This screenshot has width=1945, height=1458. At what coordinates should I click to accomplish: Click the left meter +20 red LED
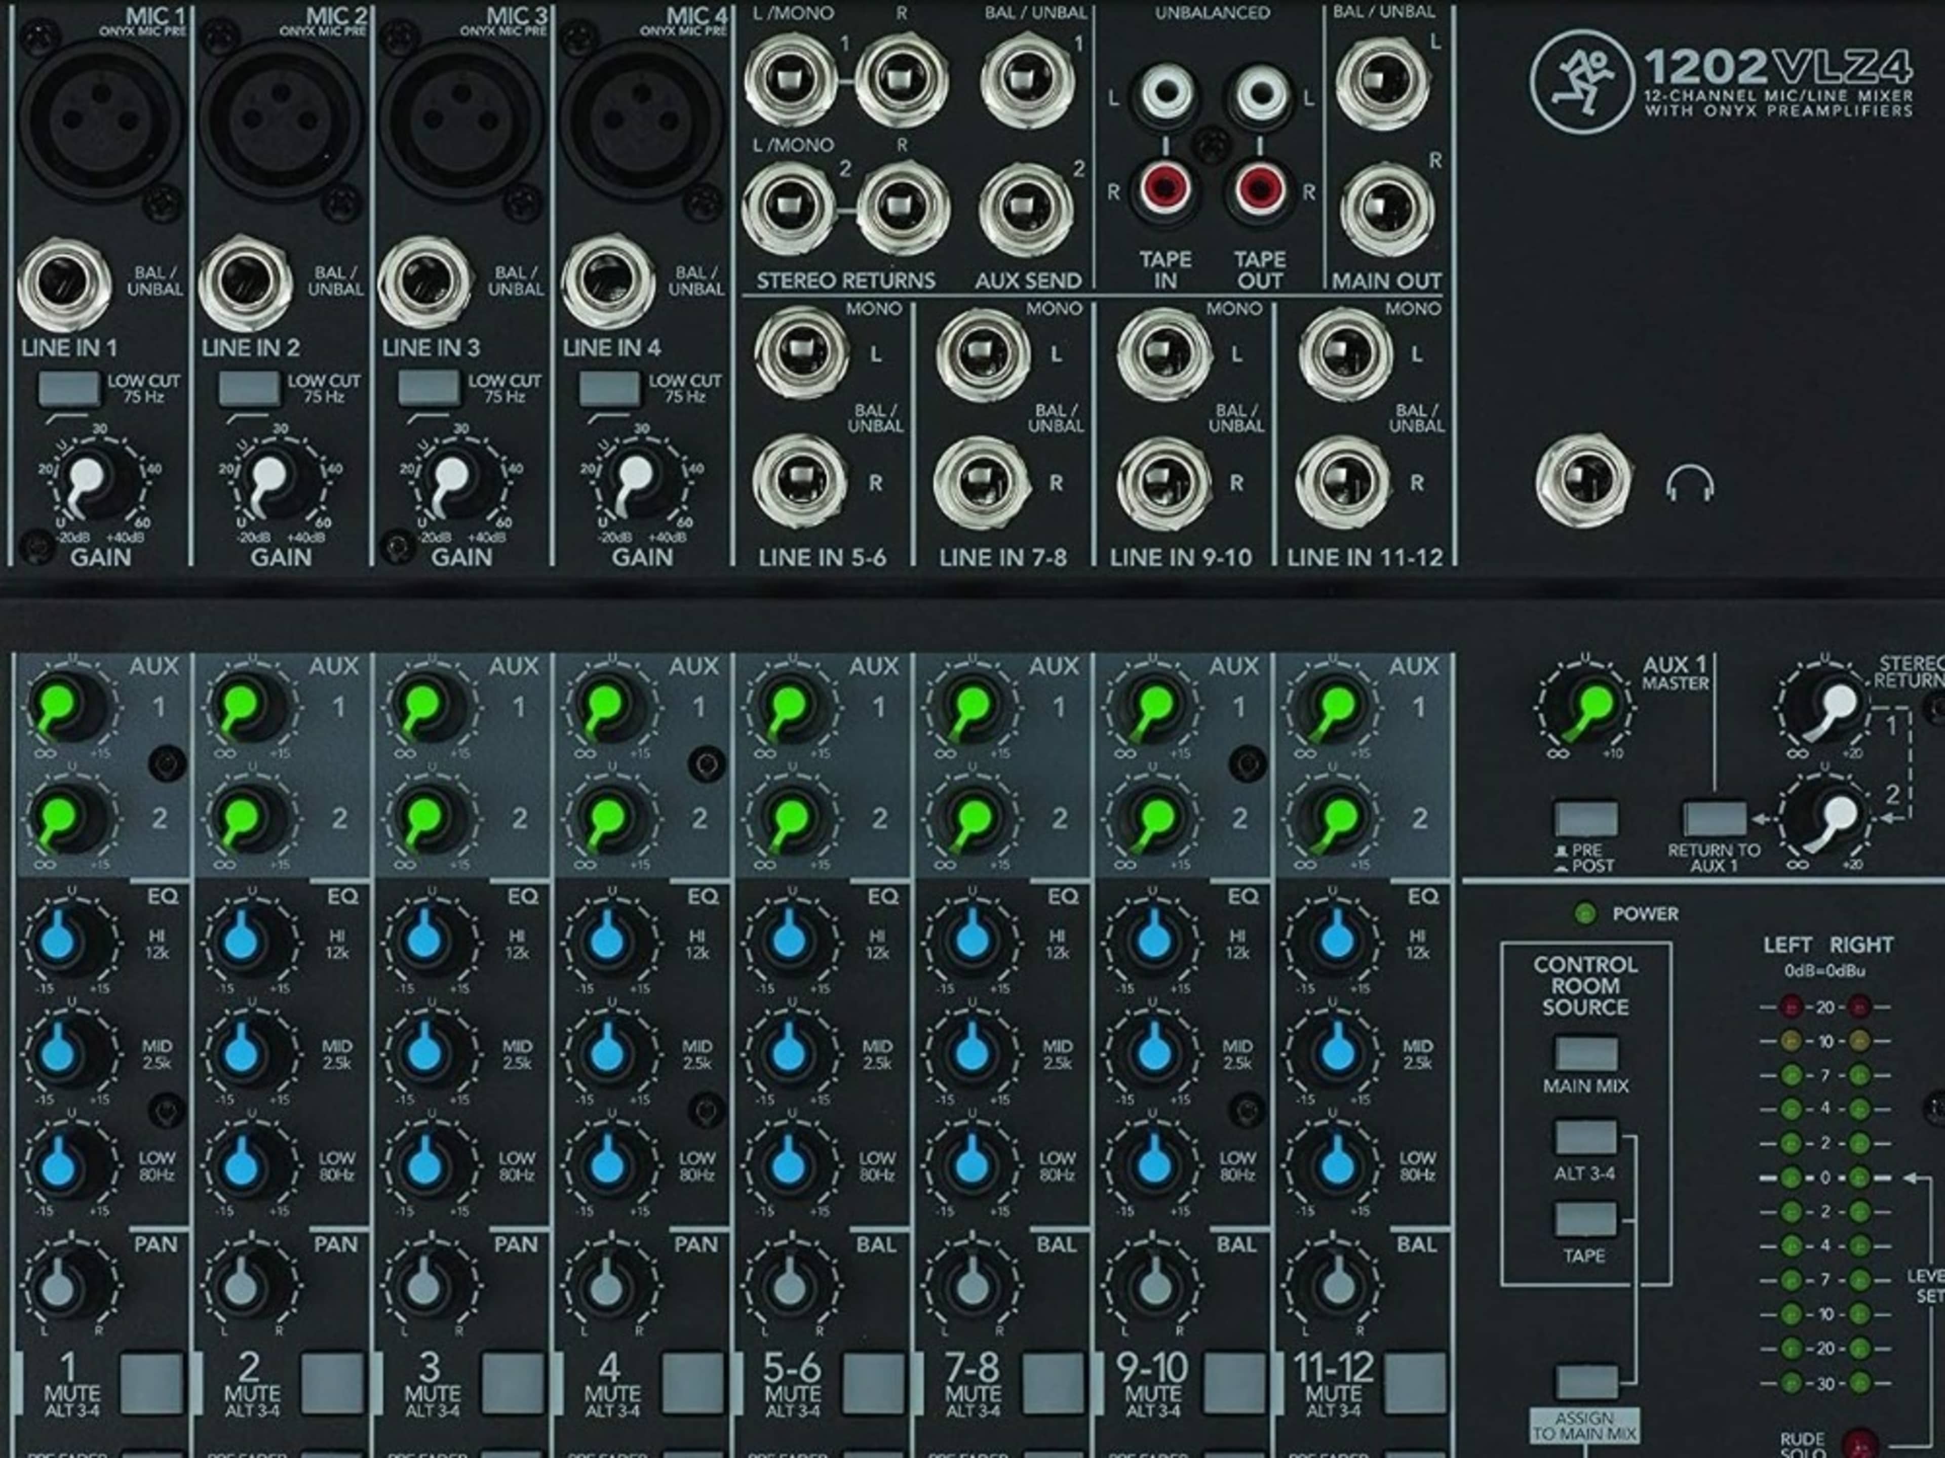1790,1006
